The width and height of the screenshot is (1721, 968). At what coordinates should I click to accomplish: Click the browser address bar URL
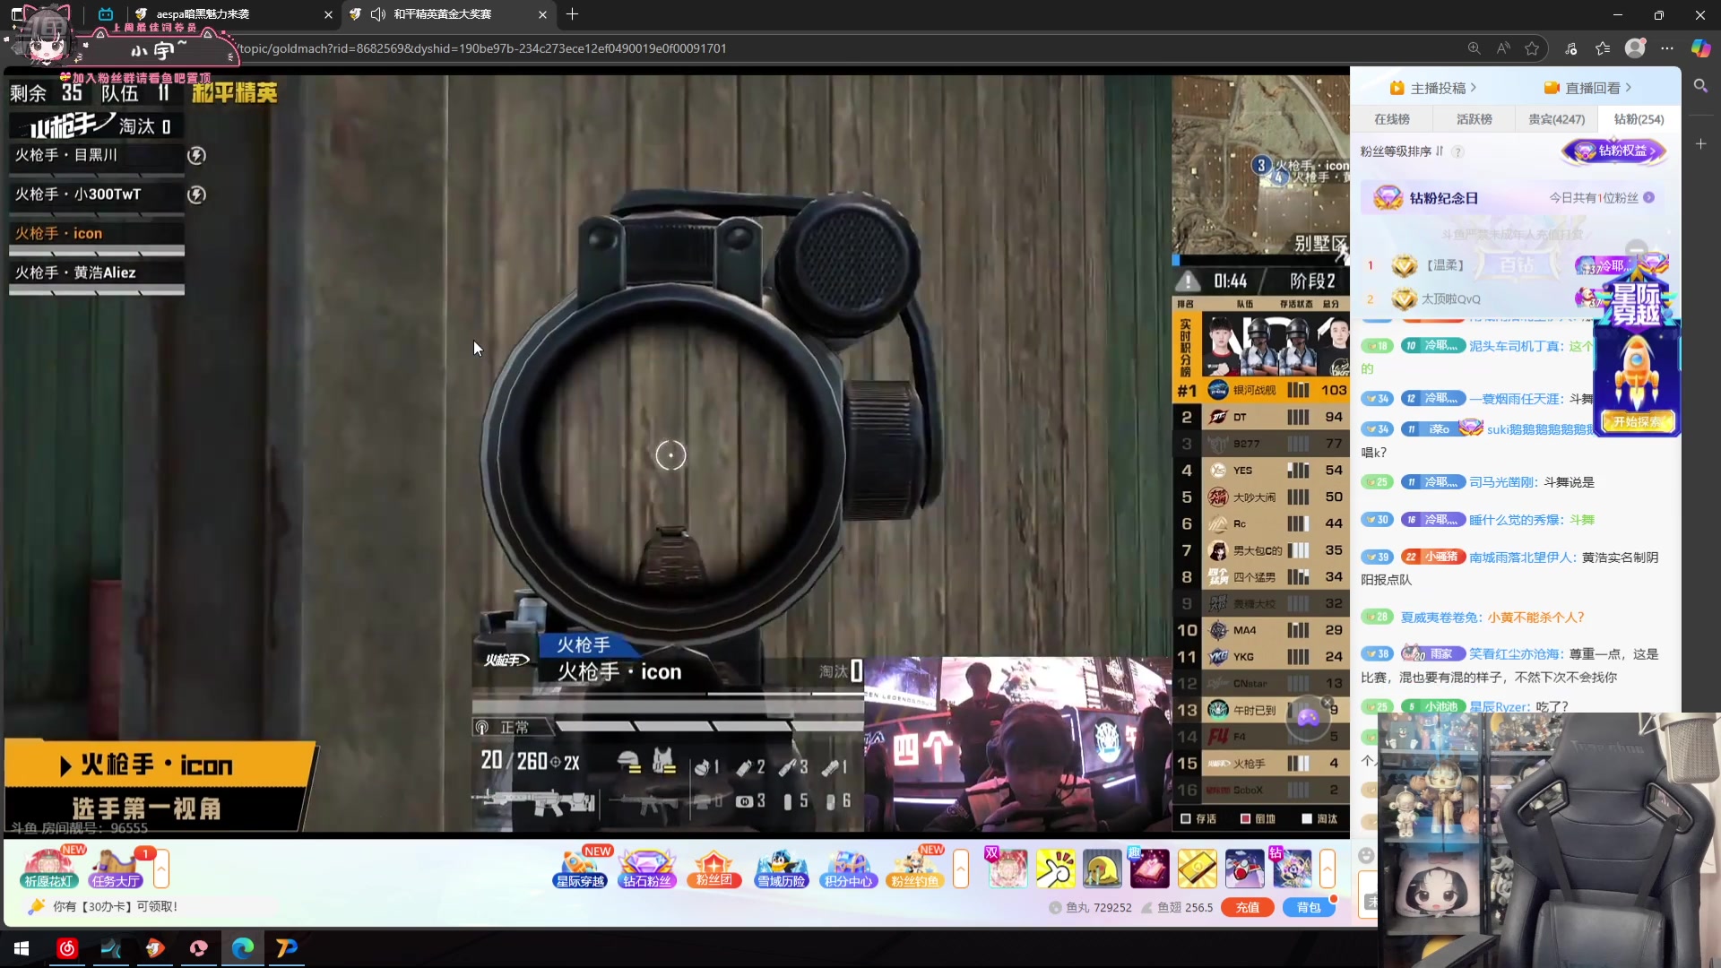click(x=484, y=48)
